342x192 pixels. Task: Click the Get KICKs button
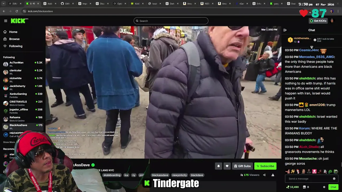pos(318,21)
